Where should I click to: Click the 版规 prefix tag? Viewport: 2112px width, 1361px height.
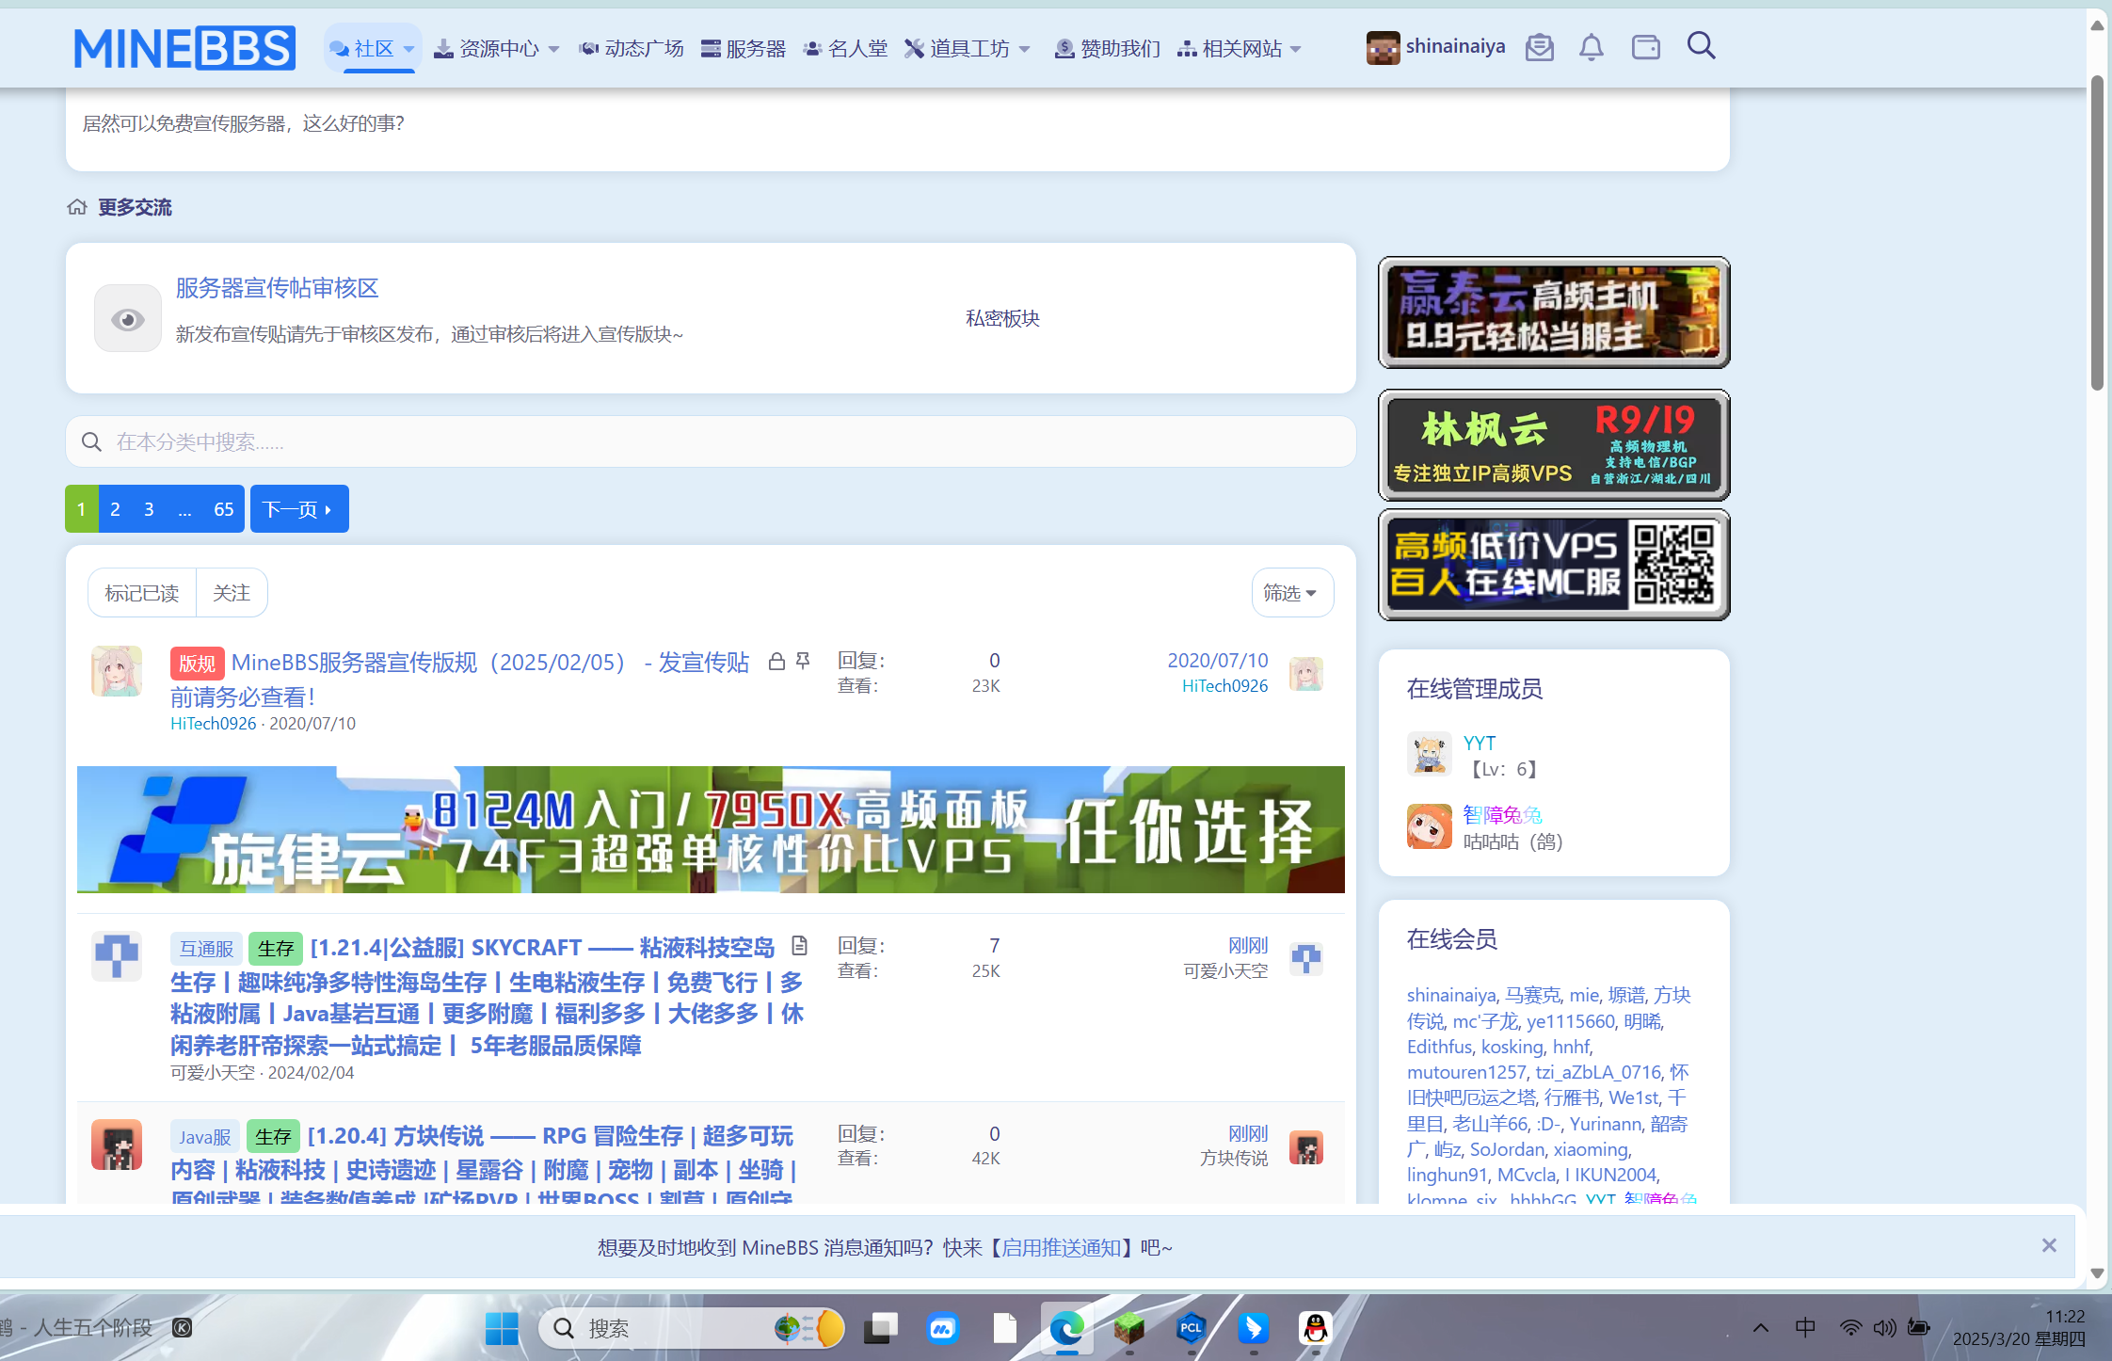(197, 664)
